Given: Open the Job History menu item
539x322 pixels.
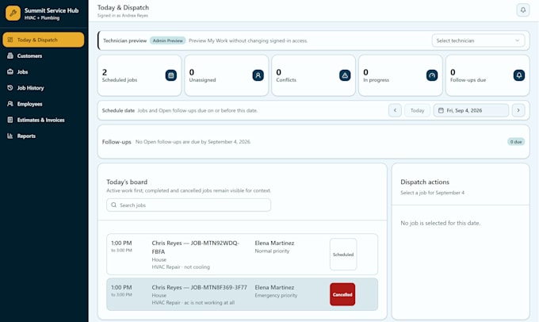Looking at the screenshot, I should point(44,88).
